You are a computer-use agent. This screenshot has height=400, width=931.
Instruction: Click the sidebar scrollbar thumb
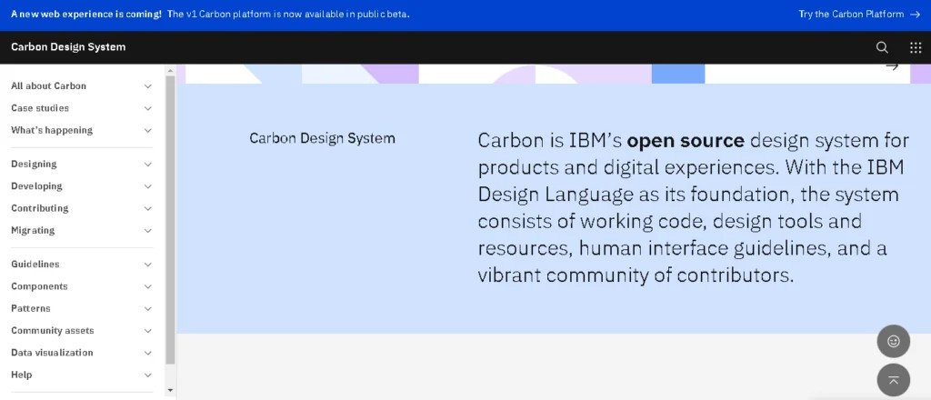[170, 220]
